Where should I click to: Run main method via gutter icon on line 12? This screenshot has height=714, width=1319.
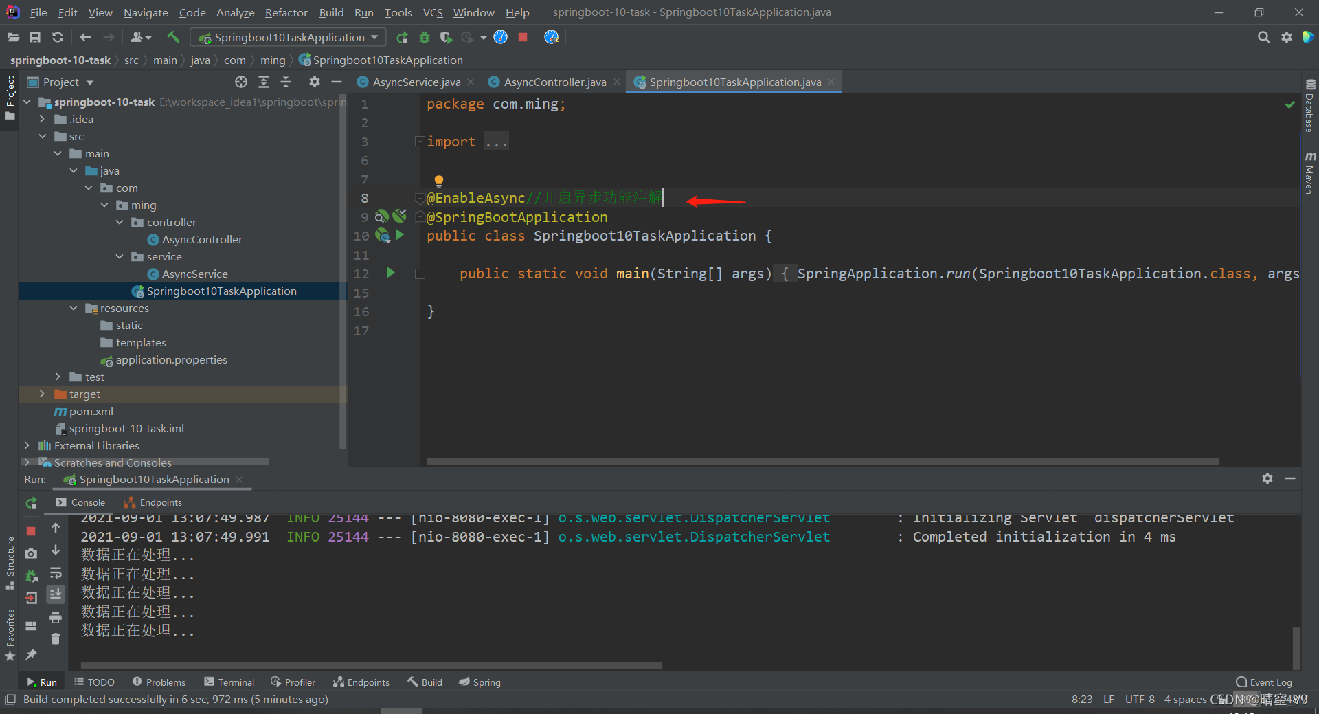(x=390, y=273)
